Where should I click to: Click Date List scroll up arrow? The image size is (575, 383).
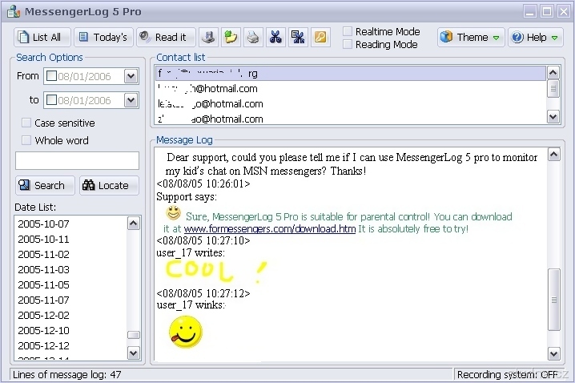134,223
